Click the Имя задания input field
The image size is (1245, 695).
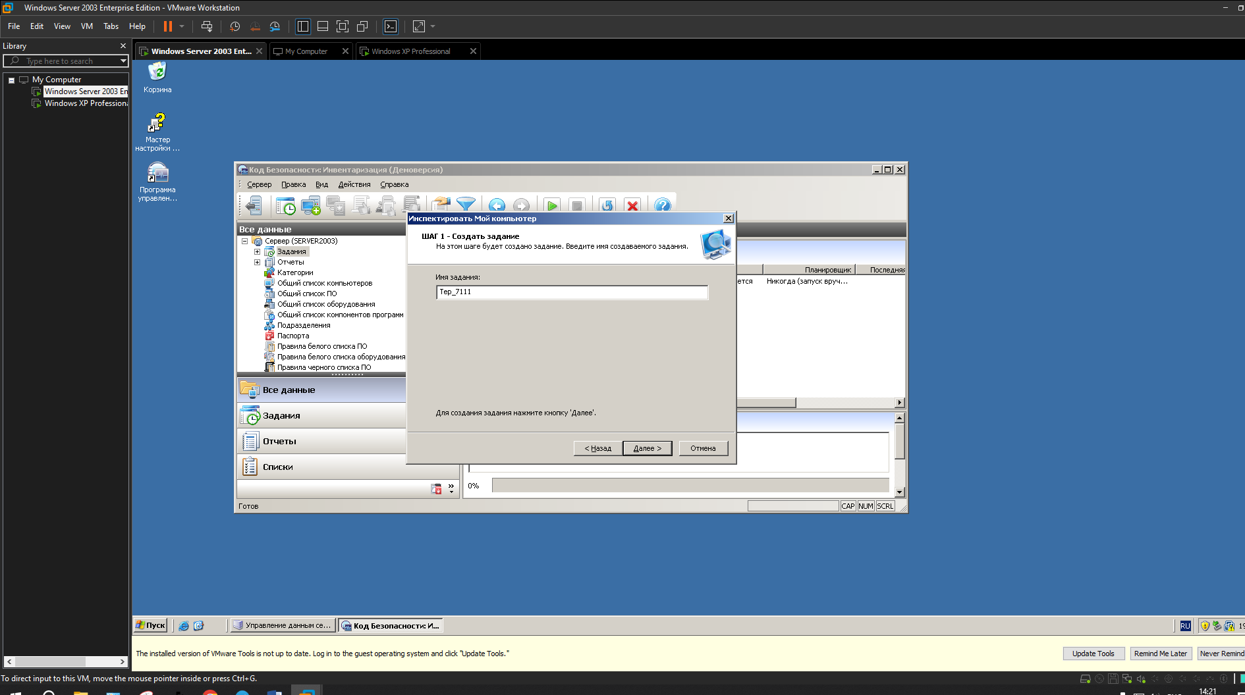572,292
